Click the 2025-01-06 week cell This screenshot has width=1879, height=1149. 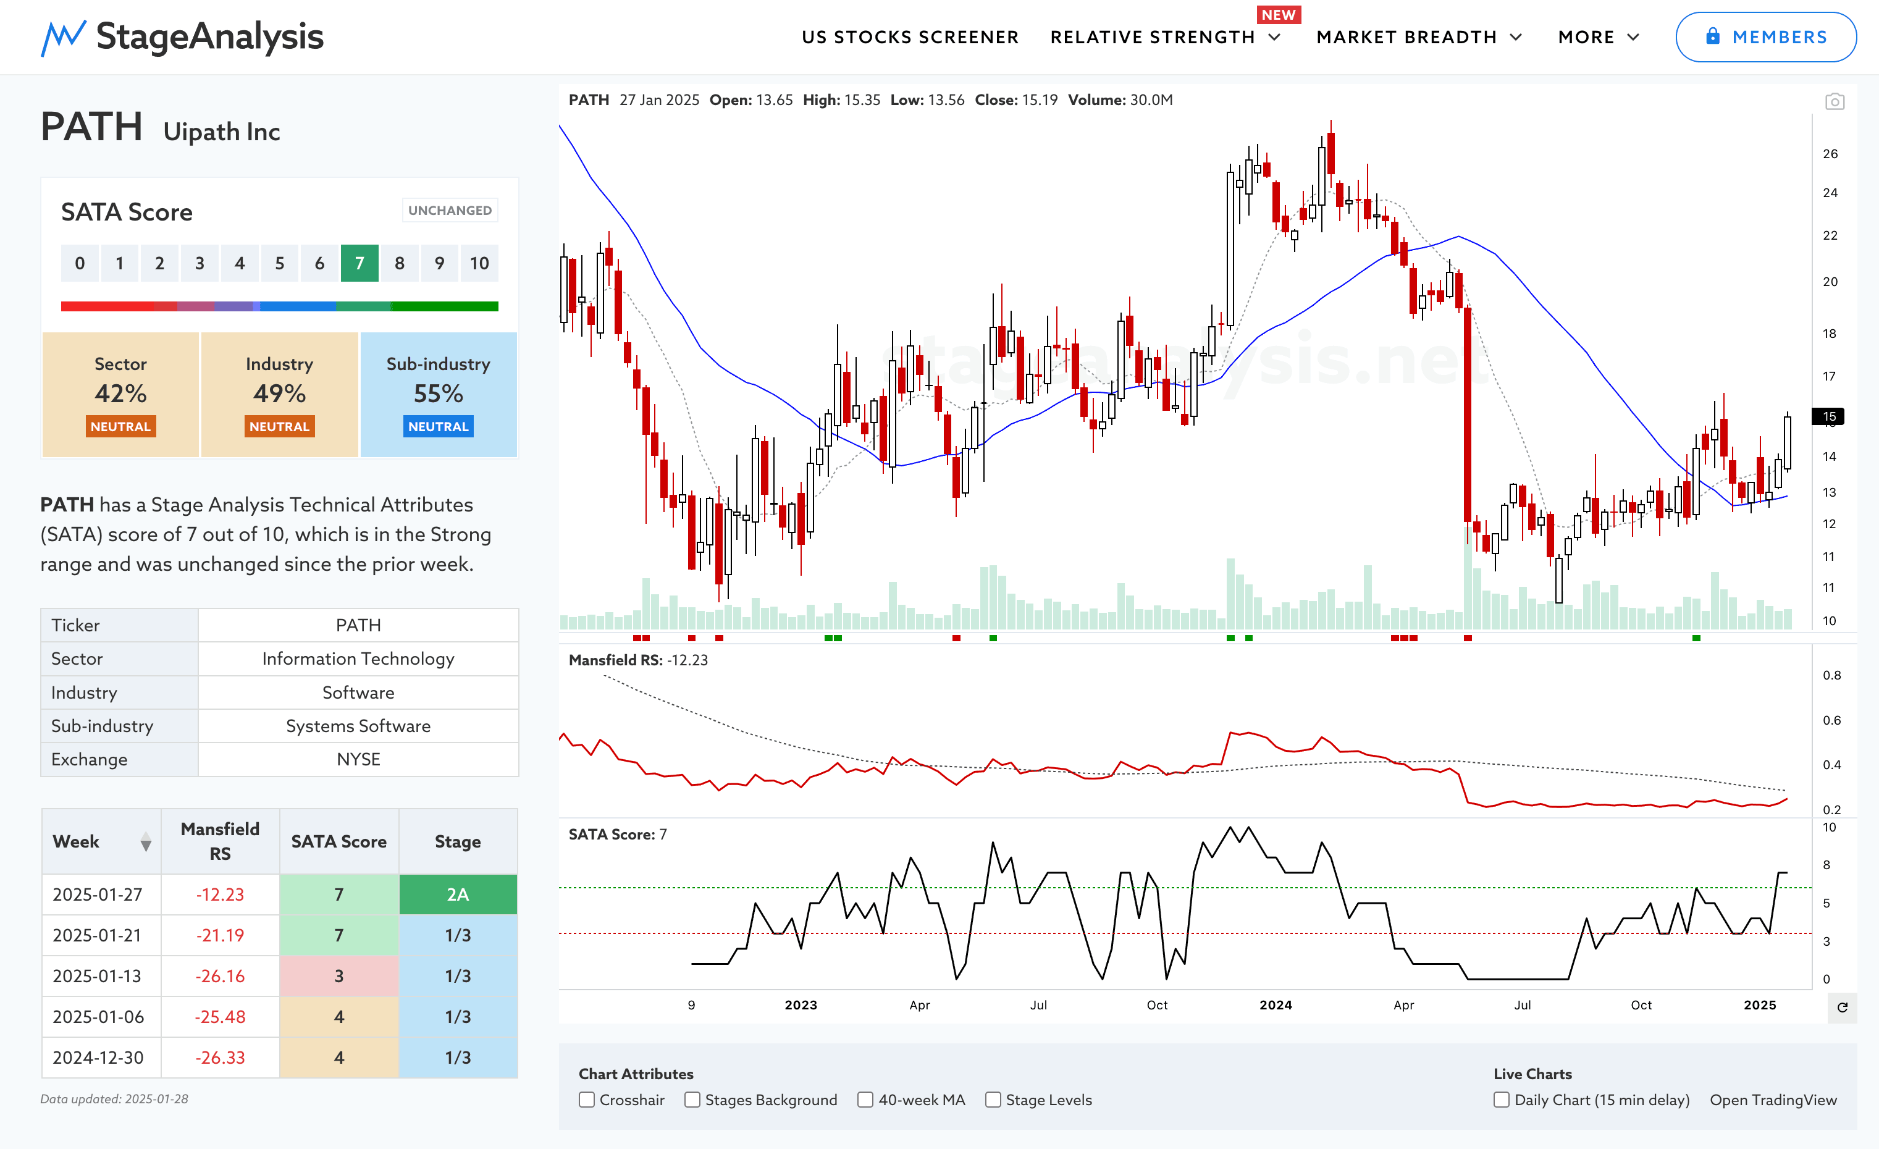click(101, 1017)
